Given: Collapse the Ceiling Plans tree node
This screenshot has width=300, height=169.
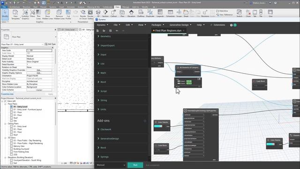Looking at the screenshot, I should coord(5,124).
